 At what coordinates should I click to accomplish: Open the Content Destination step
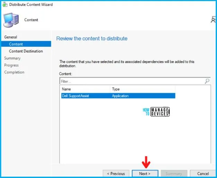pyautogui.click(x=26, y=51)
